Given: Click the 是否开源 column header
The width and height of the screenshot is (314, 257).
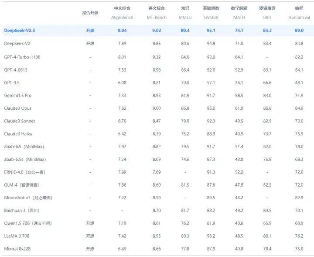Looking at the screenshot, I should coord(90,13).
